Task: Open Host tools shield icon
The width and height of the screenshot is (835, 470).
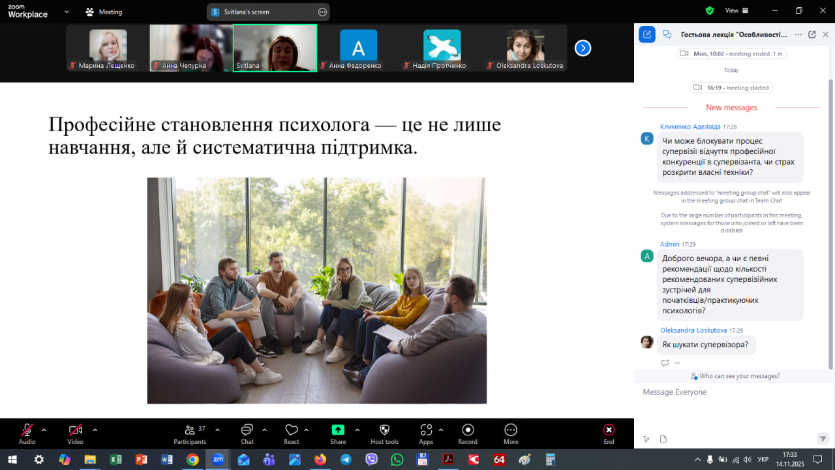Action: click(x=384, y=433)
